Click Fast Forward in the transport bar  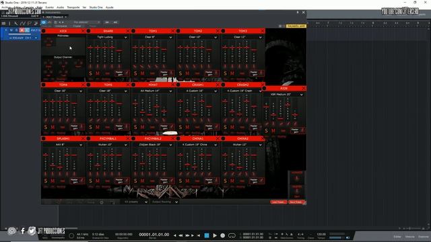(x=187, y=235)
